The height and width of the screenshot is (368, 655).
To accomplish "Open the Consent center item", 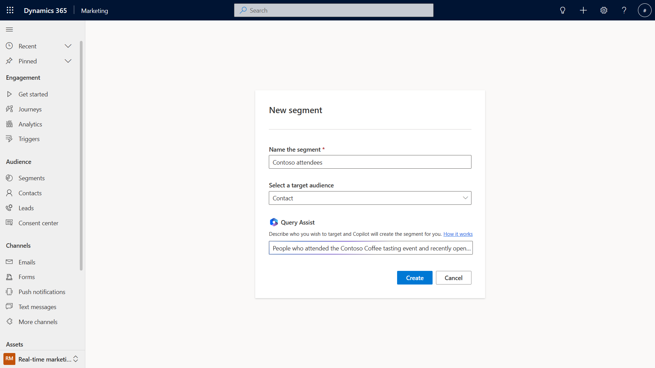I will pyautogui.click(x=38, y=223).
